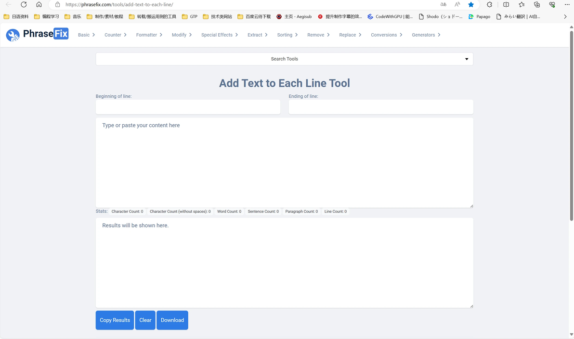Screen dimensions: 574x339
Task: Open the Sorting menu
Action: (287, 35)
